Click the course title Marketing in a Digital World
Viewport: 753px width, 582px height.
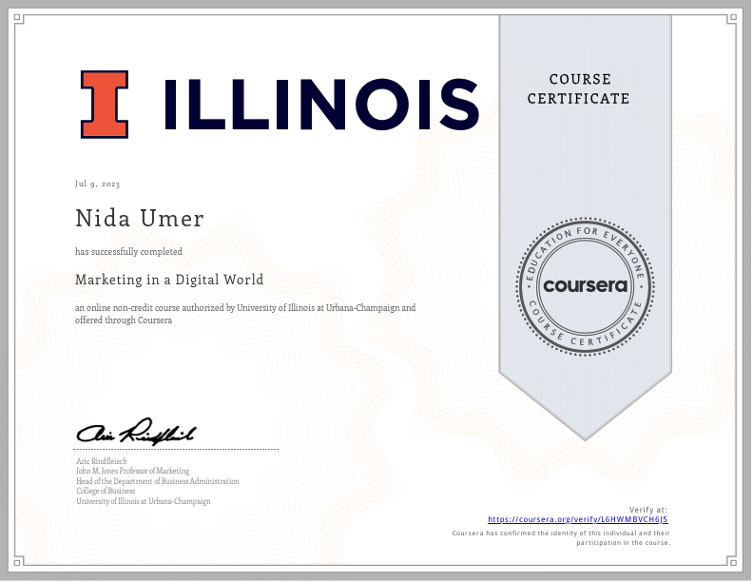pos(169,280)
